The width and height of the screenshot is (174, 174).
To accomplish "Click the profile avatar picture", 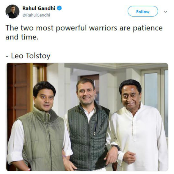I will tap(12, 11).
